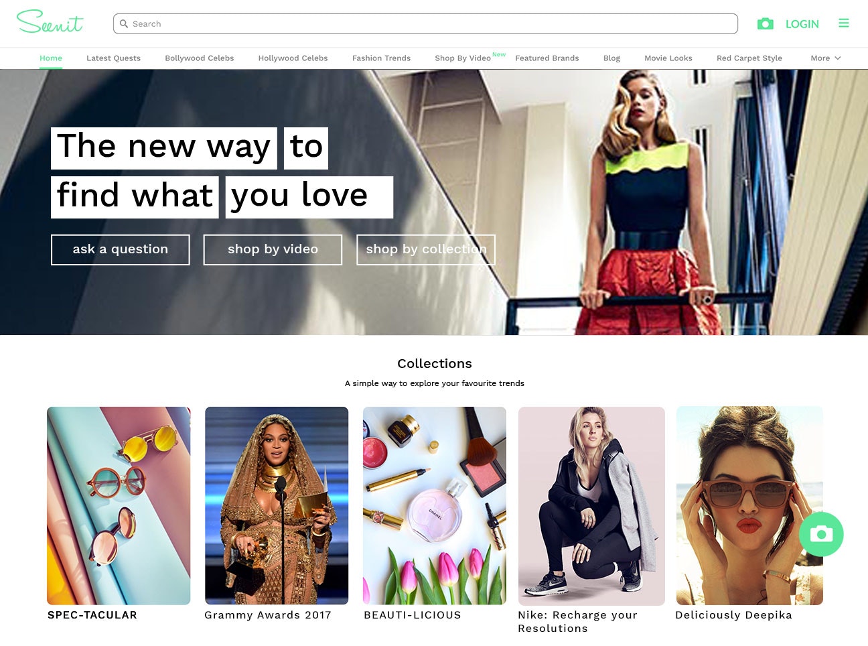Click the SPEC-TACULAR title link
Image resolution: width=868 pixels, height=646 pixels.
(x=92, y=615)
